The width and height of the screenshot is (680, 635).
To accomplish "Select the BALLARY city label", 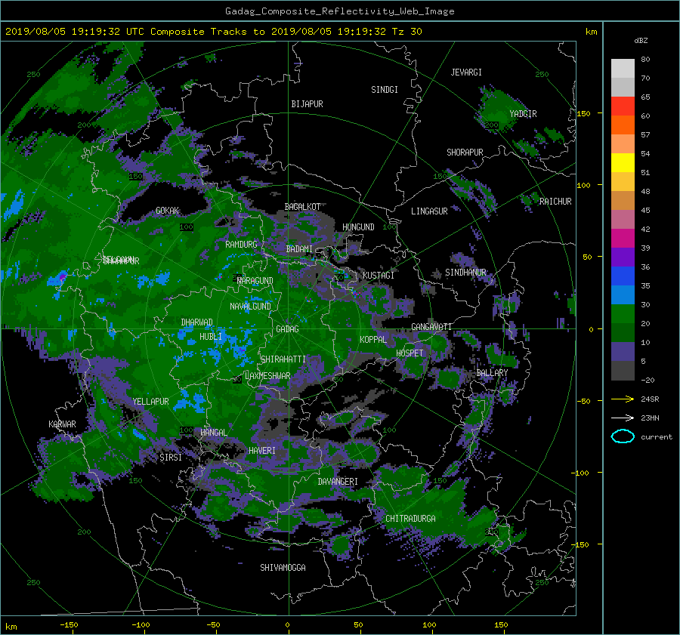I will click(492, 373).
